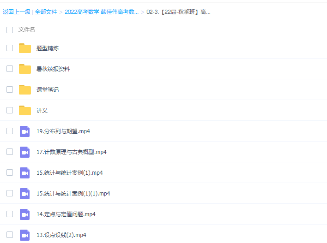The height and width of the screenshot is (243, 327).
Task: Click video icon for 19.分布列与期望.mp4
Action: point(25,131)
